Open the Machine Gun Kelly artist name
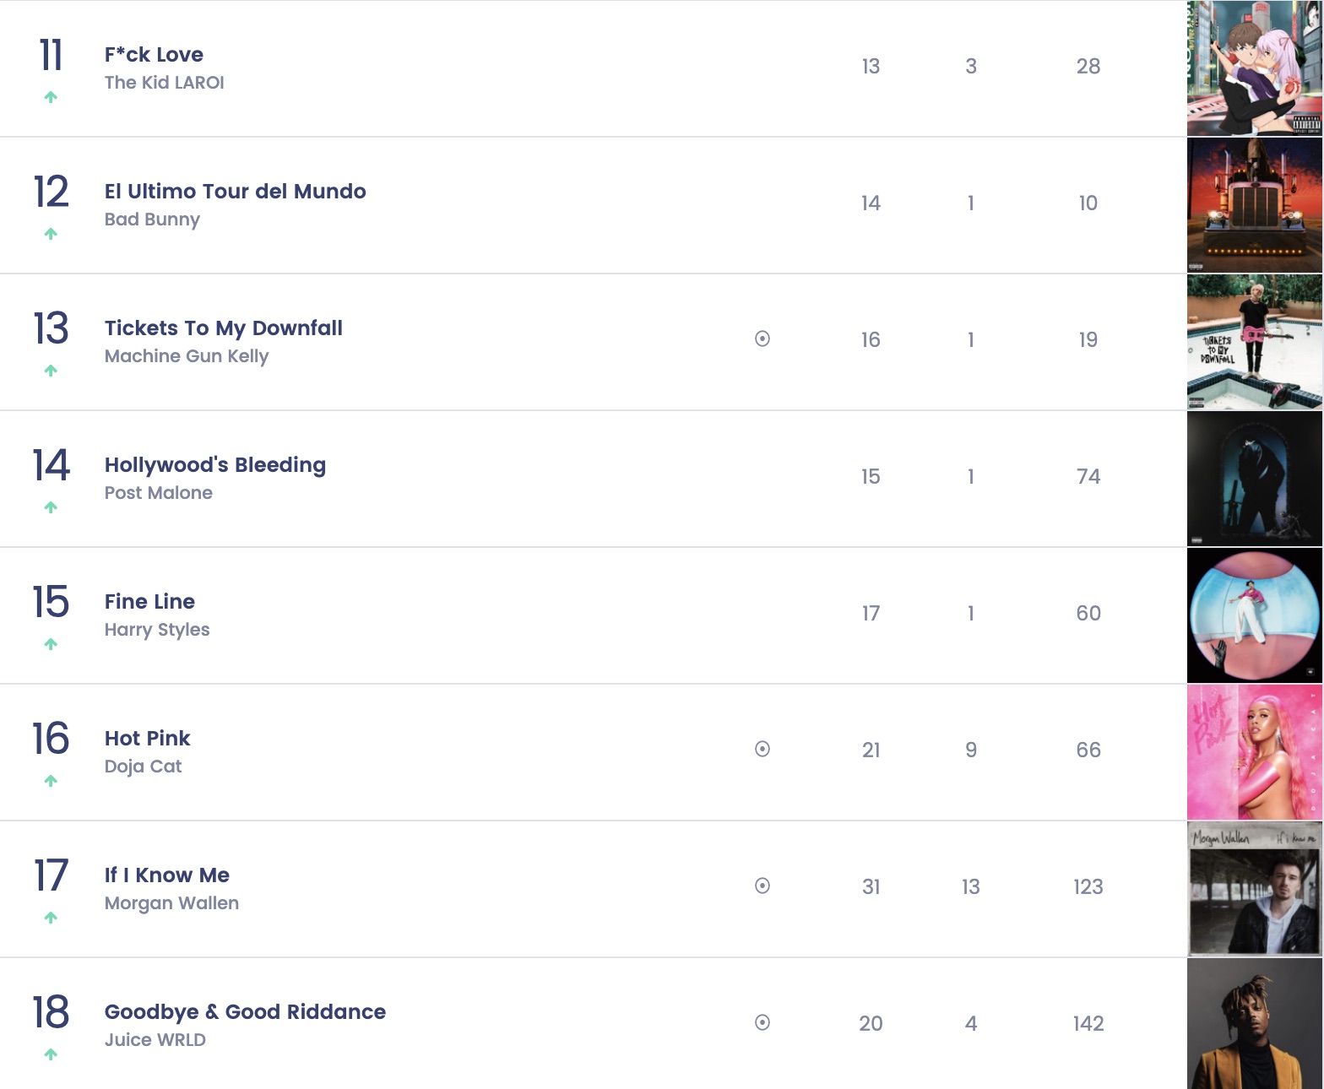This screenshot has height=1089, width=1324. 187,356
